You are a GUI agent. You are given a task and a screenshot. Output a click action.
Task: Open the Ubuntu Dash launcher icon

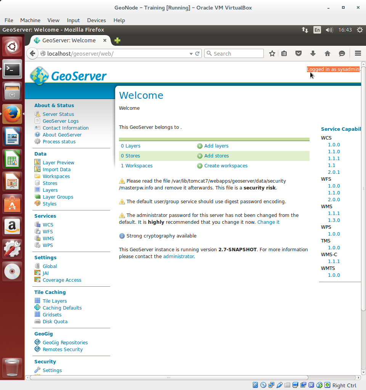coord(12,47)
